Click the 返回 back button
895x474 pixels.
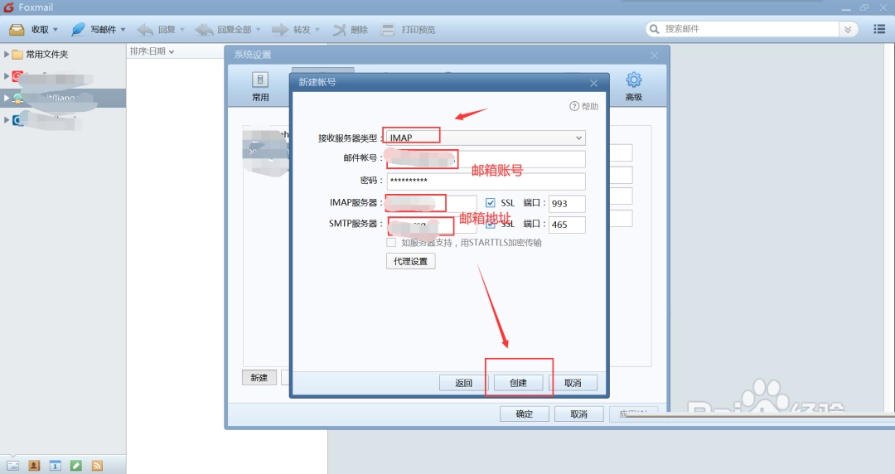point(463,383)
